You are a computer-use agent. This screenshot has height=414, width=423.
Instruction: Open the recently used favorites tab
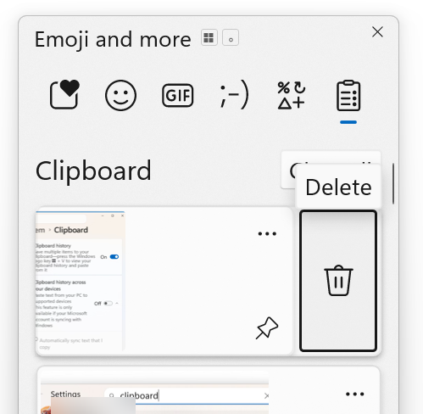coord(64,95)
